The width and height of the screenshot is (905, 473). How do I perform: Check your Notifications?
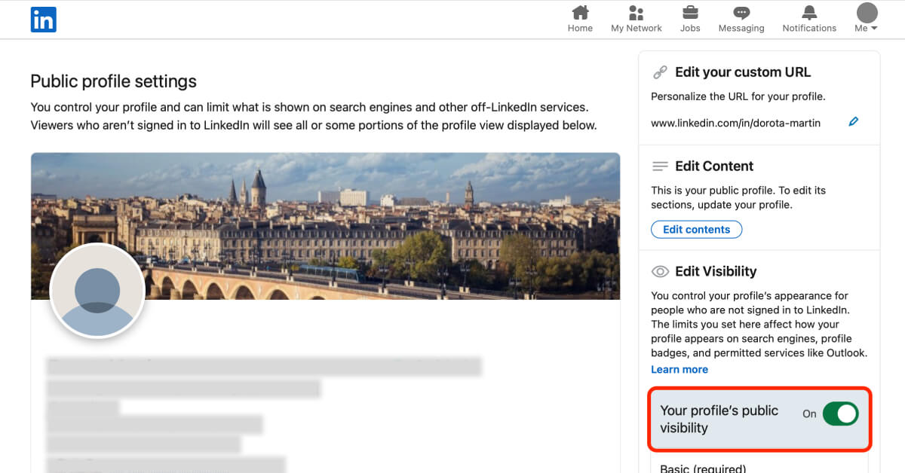point(808,19)
